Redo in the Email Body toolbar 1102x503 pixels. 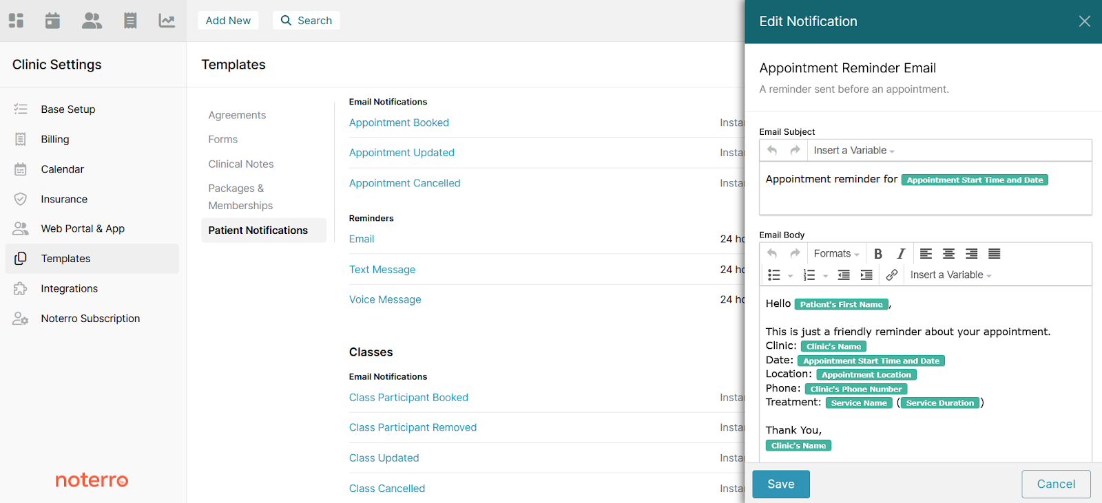pyautogui.click(x=795, y=253)
